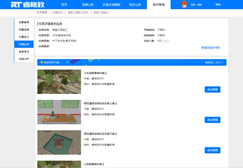The image size is (243, 168).
Task: Select 我要备课 in the sidebar
Action: tap(24, 22)
